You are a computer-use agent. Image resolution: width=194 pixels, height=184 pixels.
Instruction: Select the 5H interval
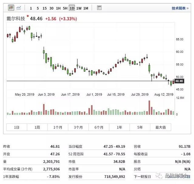coord(65,8)
